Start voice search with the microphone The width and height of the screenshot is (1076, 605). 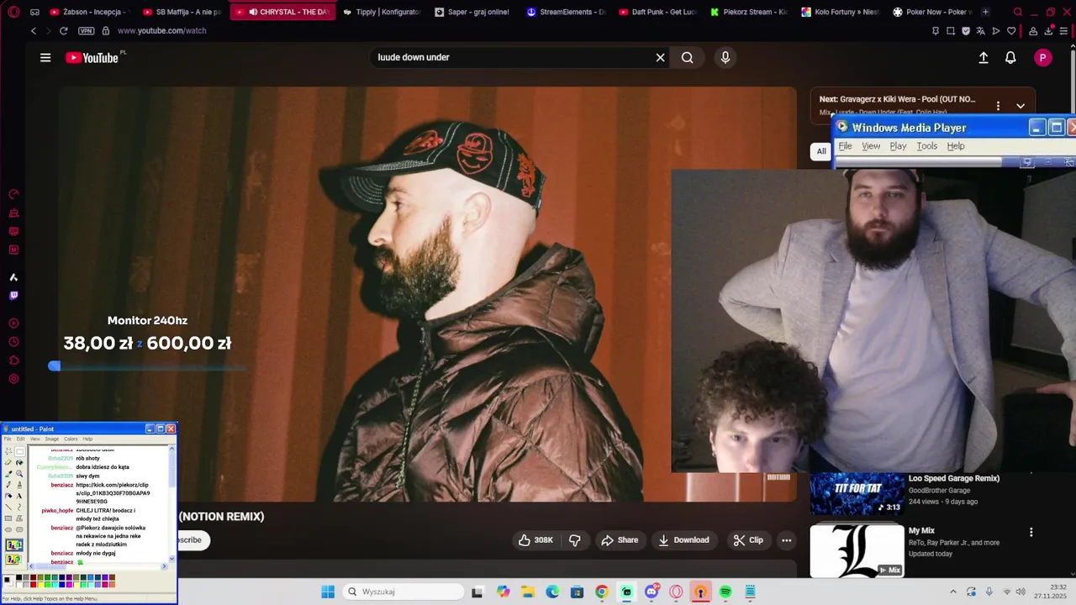[x=725, y=57]
